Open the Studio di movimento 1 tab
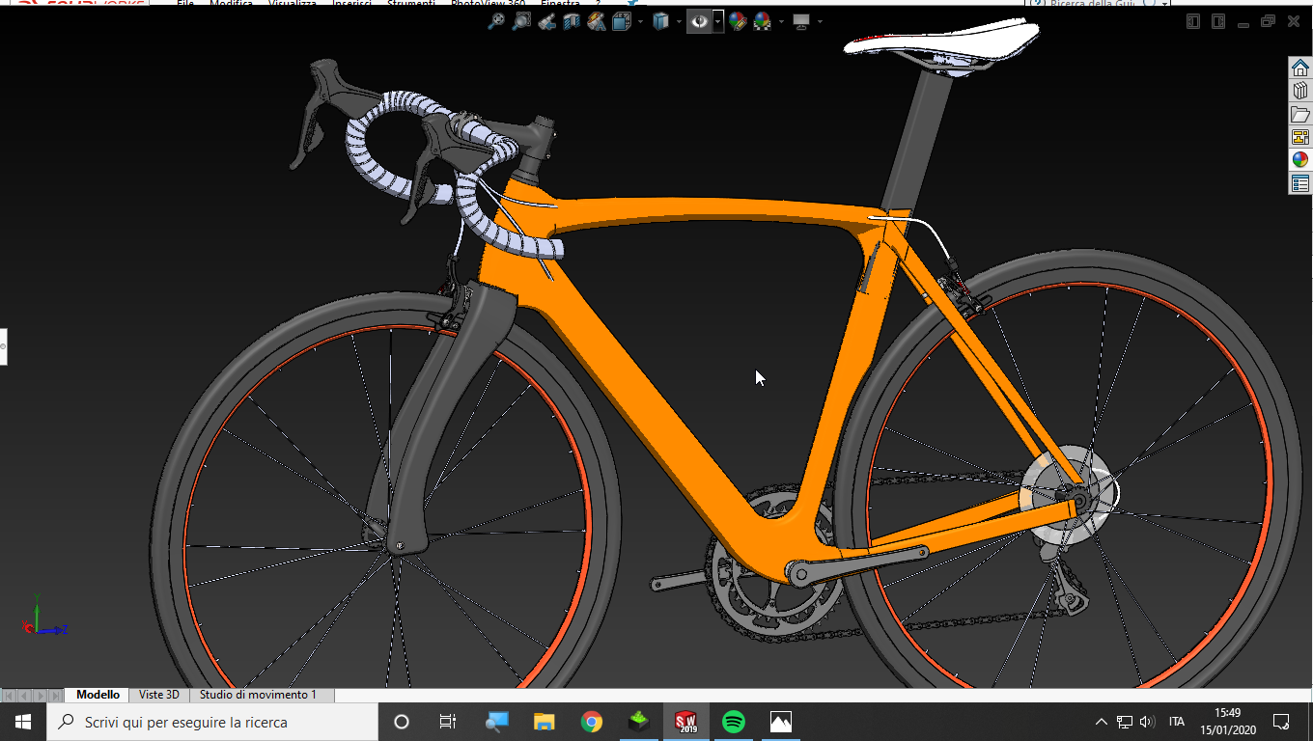The image size is (1313, 741). (x=261, y=695)
